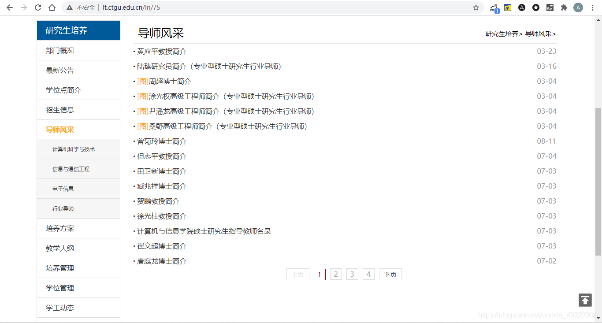
Task: Launch the Se screen capture extension
Action: (x=550, y=7)
